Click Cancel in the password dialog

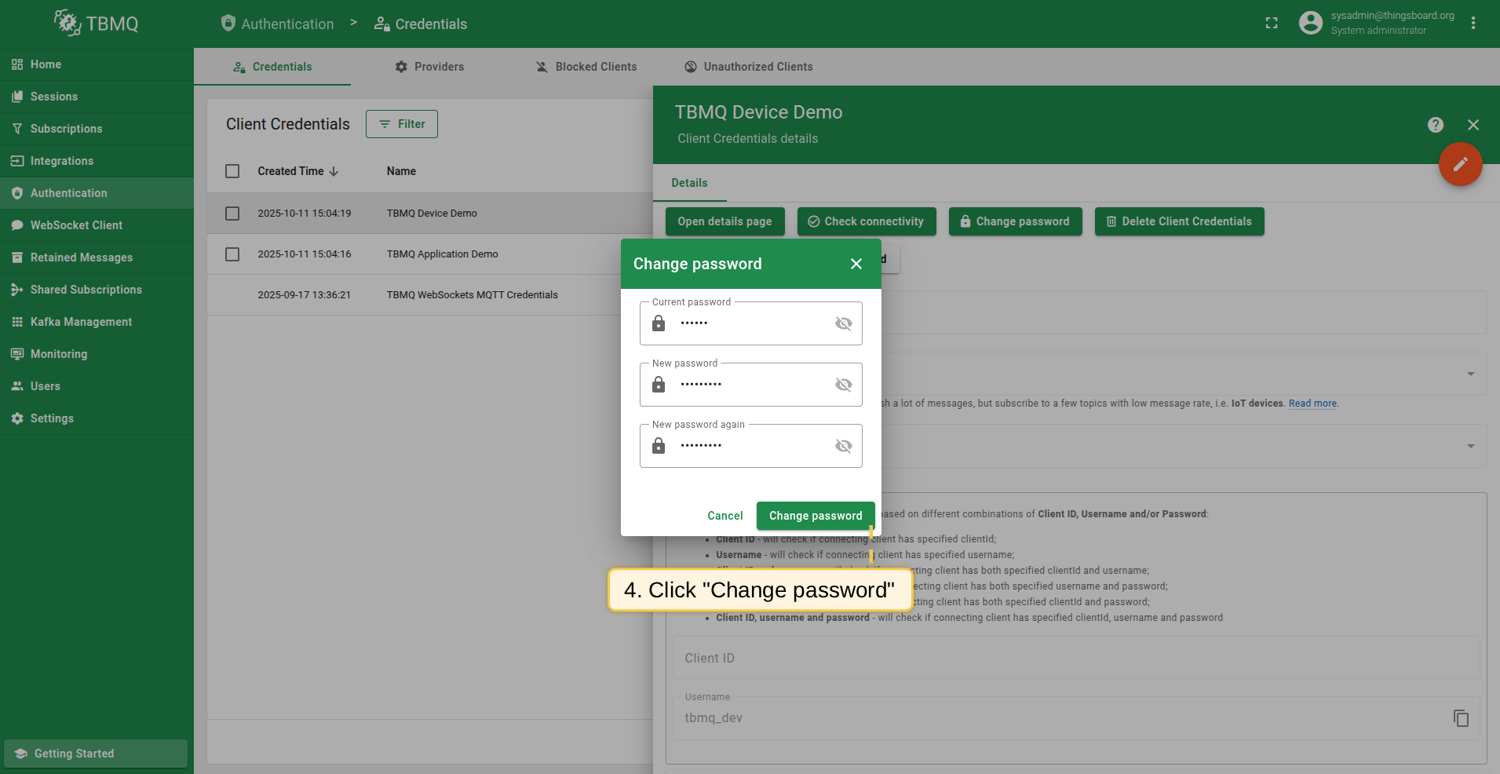724,516
